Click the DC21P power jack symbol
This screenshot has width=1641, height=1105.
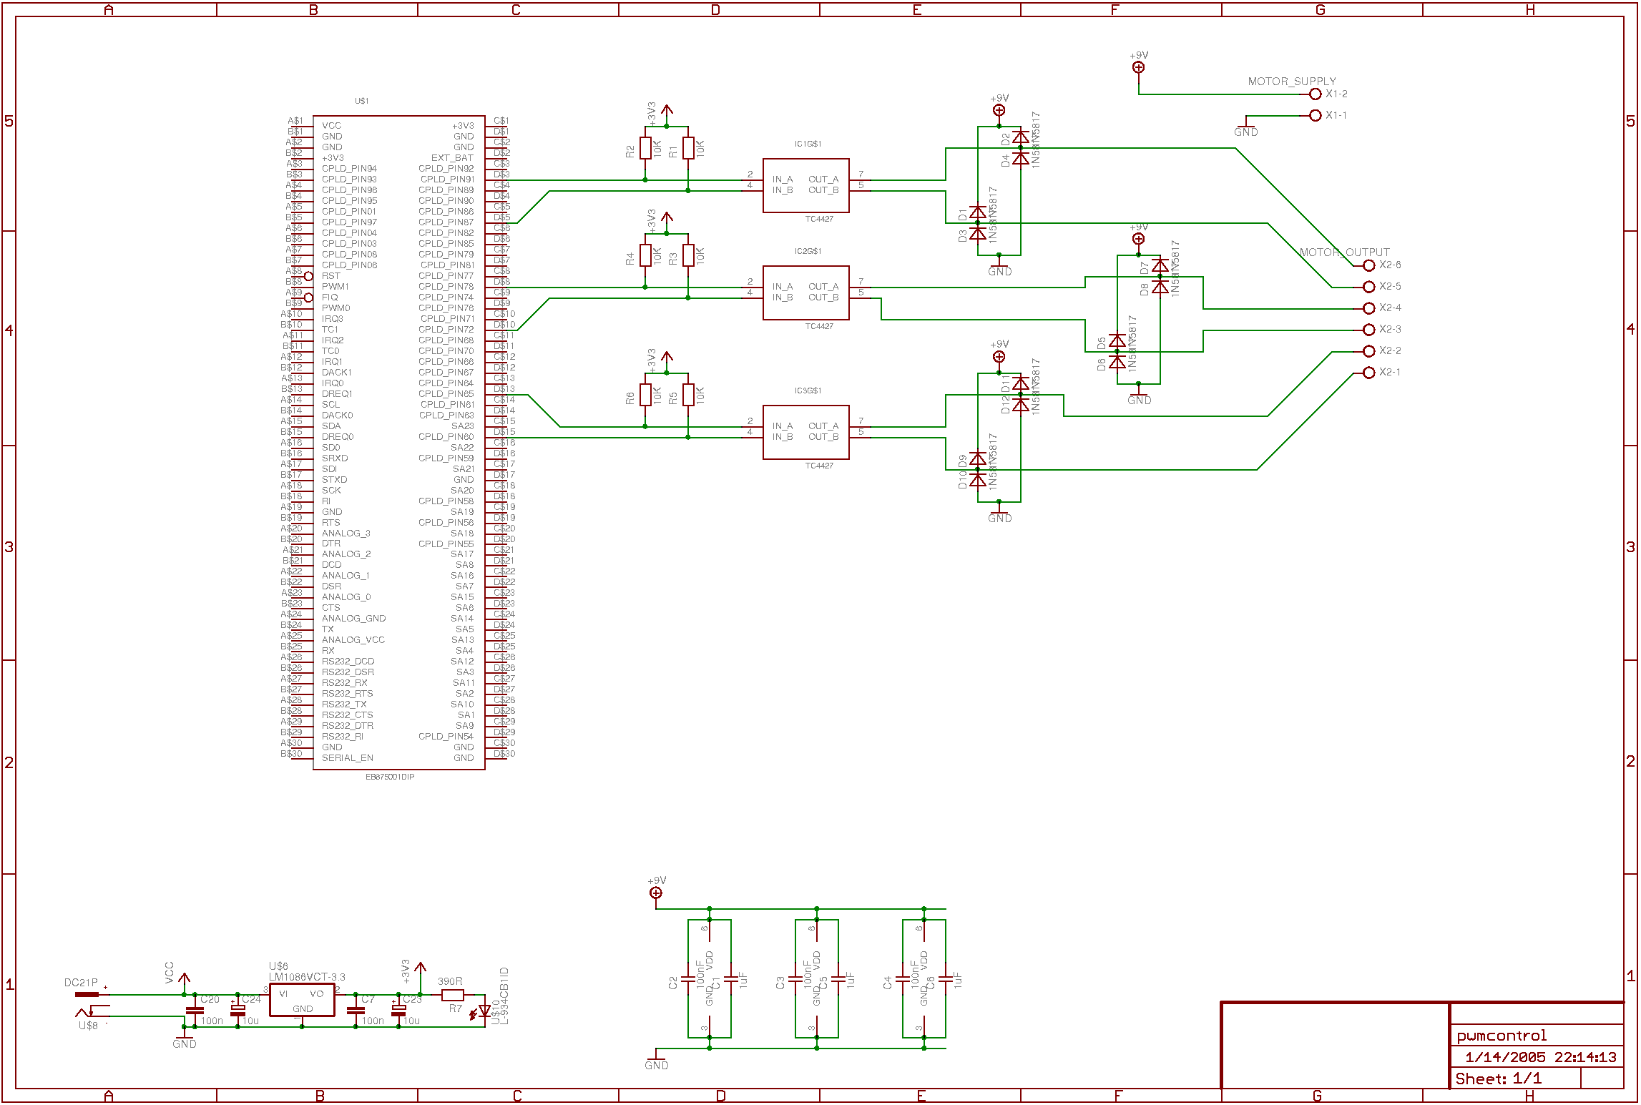point(92,1003)
